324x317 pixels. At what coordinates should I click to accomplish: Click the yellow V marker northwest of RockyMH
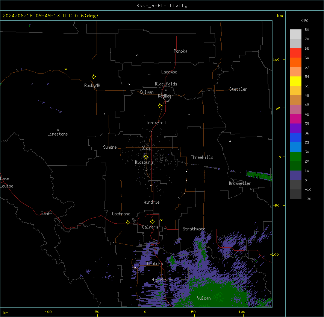(x=66, y=69)
